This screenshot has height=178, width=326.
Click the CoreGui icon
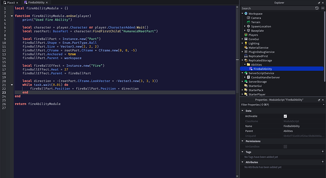pyautogui.click(x=246, y=39)
